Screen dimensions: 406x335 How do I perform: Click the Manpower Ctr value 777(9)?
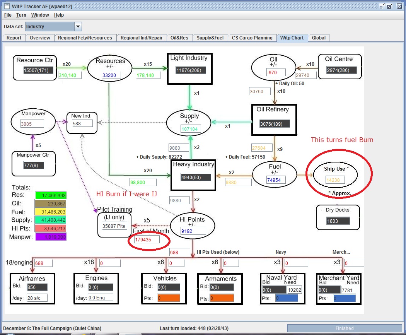click(x=33, y=165)
